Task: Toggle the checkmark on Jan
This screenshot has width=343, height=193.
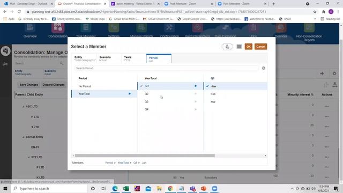Action: (207, 86)
